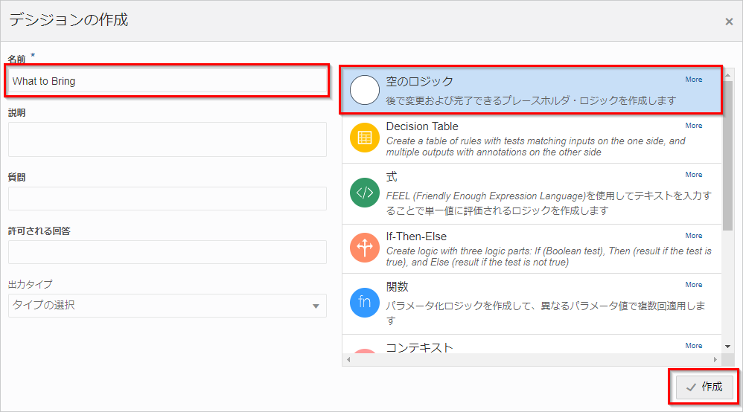
Task: Click the 質問 input field
Action: click(x=168, y=199)
